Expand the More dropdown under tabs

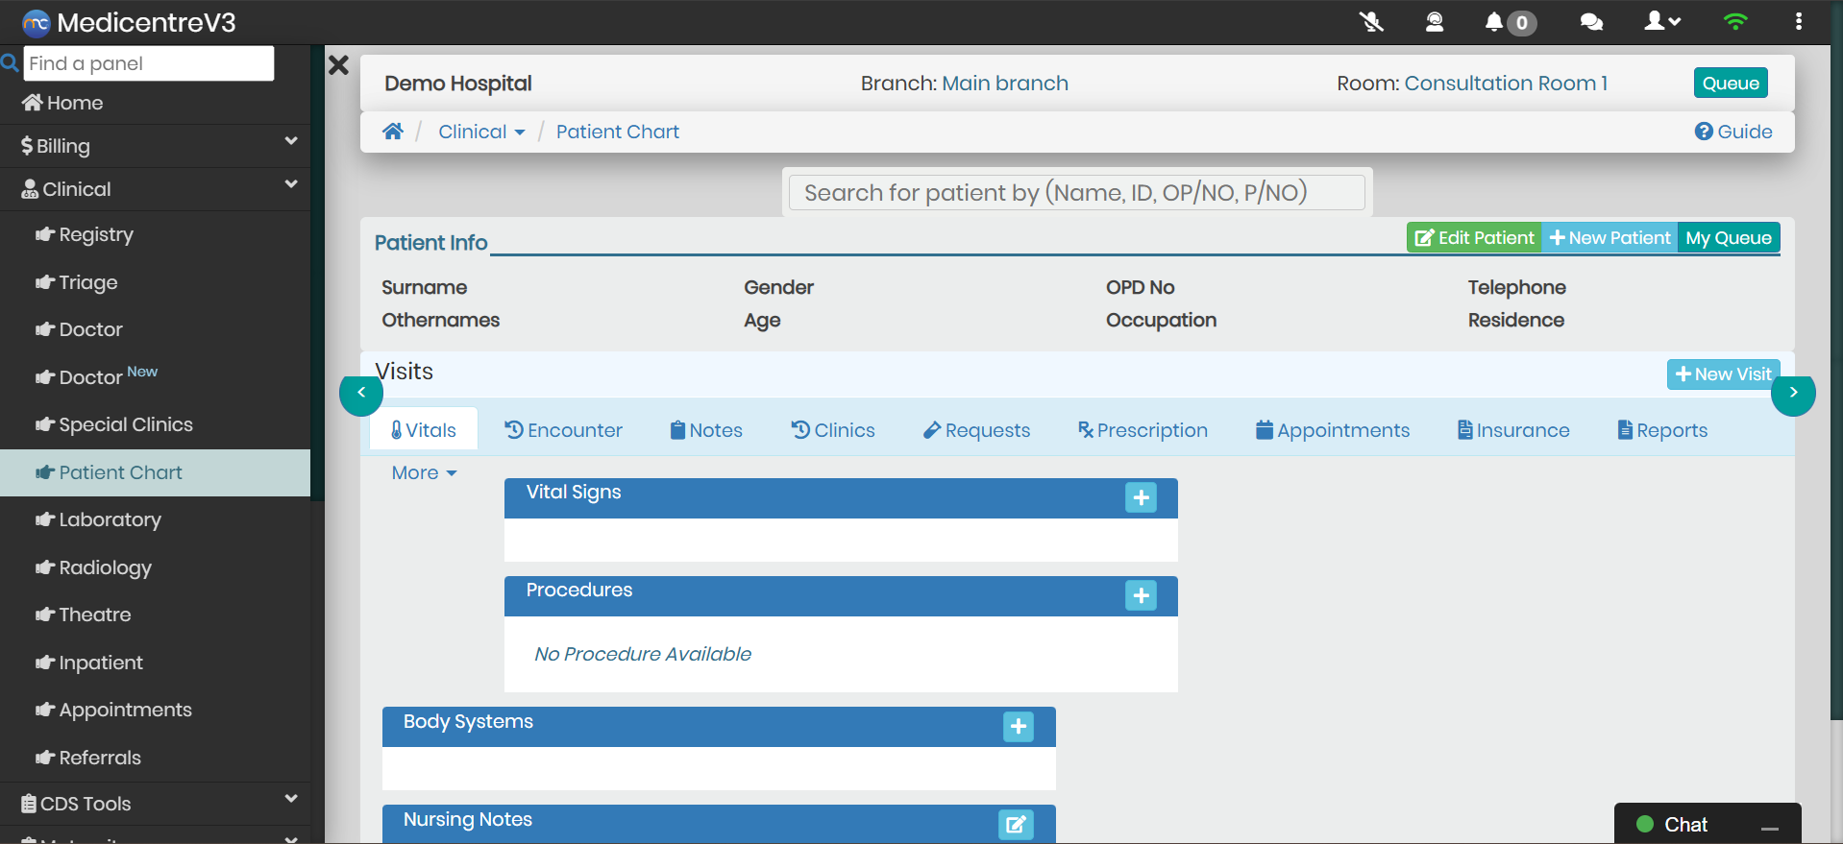[424, 472]
